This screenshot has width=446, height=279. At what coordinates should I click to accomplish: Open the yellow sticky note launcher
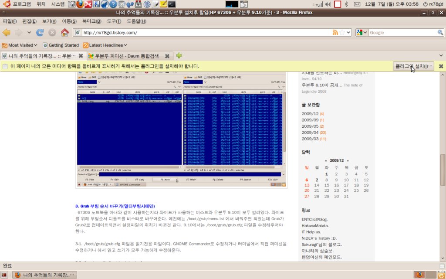click(x=163, y=4)
